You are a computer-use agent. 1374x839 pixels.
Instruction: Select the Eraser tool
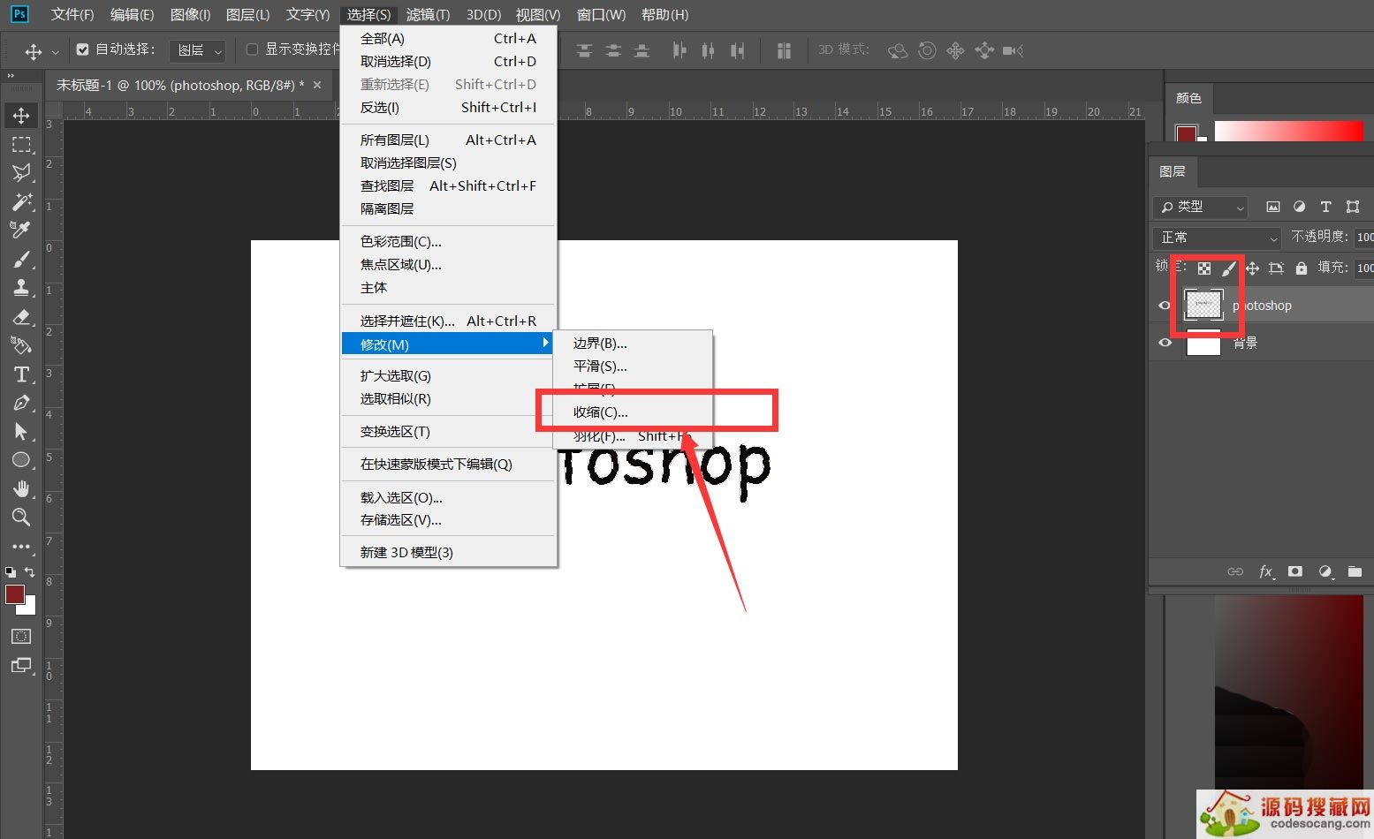coord(21,317)
